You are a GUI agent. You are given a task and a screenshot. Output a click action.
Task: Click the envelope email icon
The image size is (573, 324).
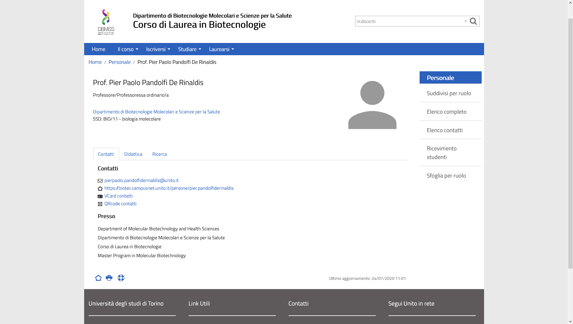tap(100, 181)
